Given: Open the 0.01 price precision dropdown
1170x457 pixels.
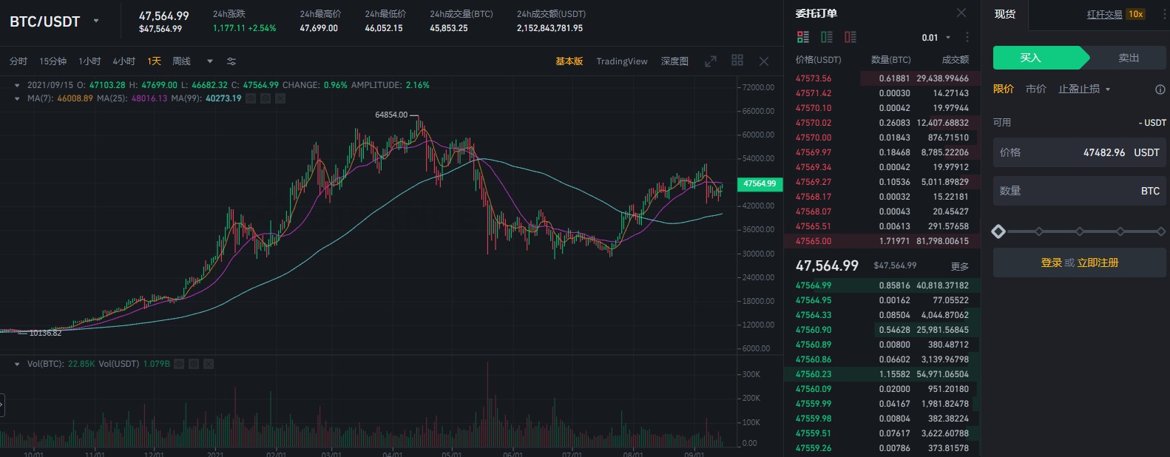Looking at the screenshot, I should click(936, 37).
